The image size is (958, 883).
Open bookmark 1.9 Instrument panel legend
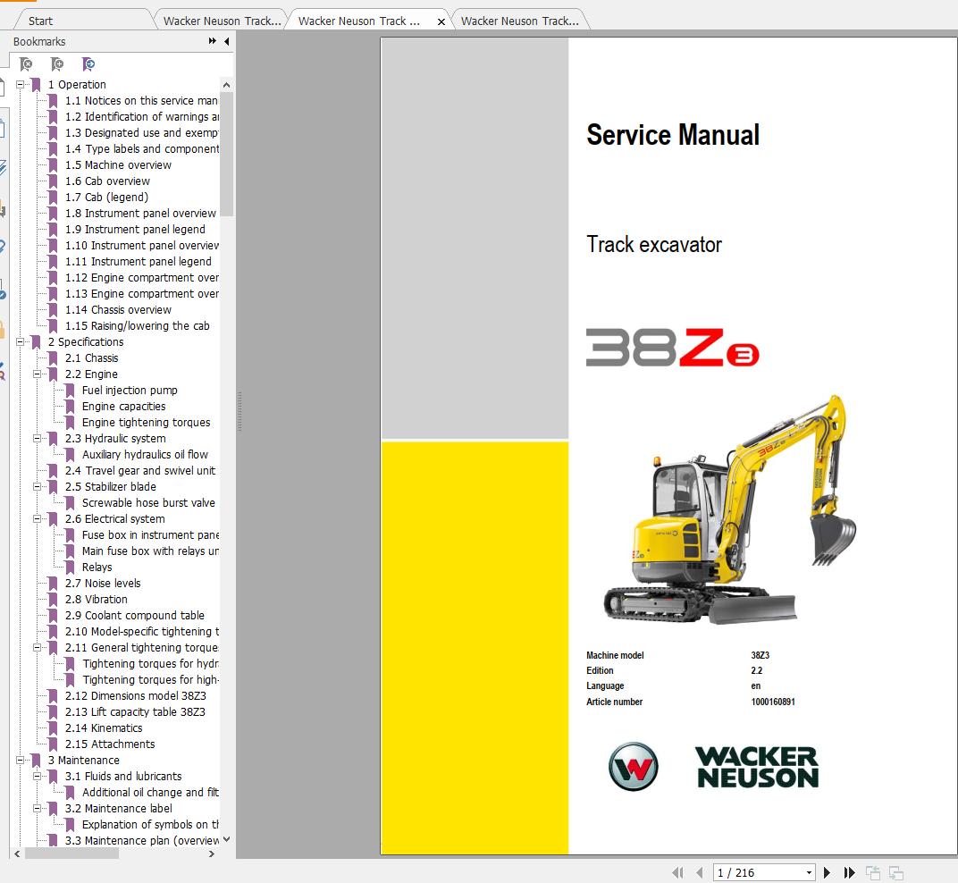pos(135,229)
